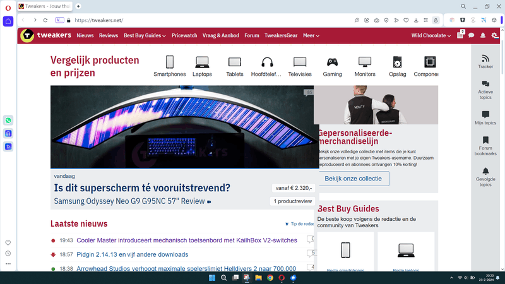This screenshot has height=284, width=505.
Task: Open the sidebar three-dots more menu
Action: point(8,264)
